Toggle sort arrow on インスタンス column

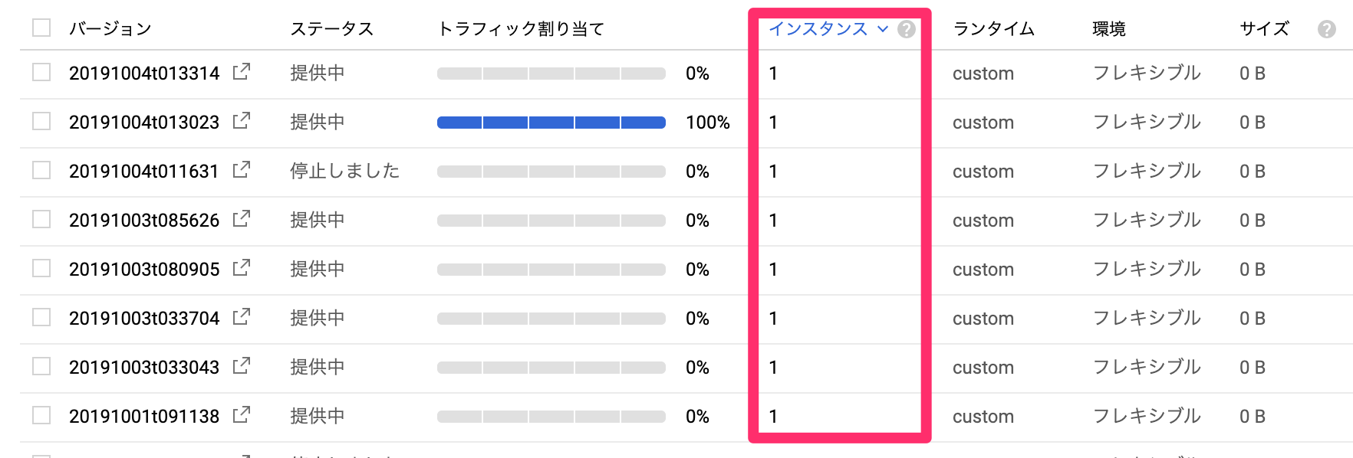883,29
